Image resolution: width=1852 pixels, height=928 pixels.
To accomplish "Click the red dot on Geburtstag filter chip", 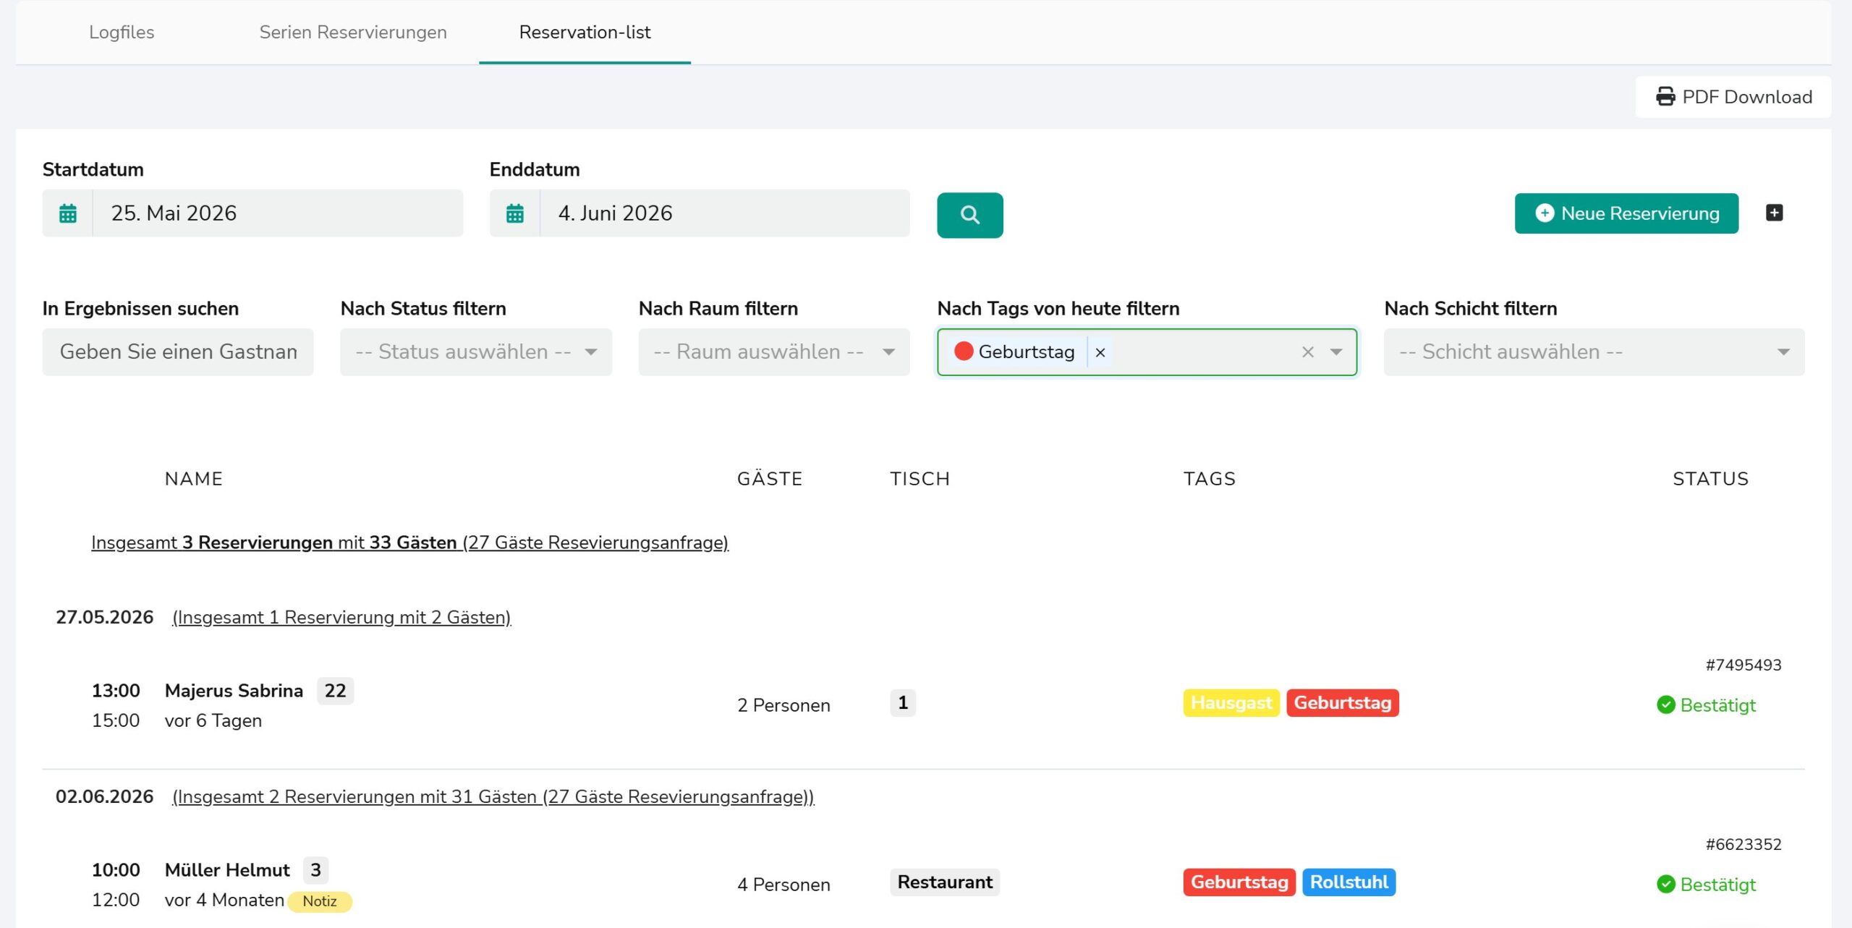I will [x=964, y=352].
